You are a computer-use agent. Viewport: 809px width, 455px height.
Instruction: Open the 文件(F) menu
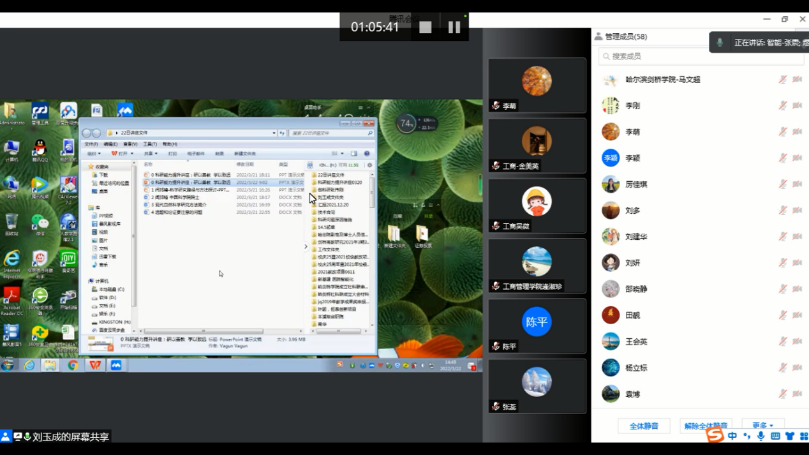[91, 144]
